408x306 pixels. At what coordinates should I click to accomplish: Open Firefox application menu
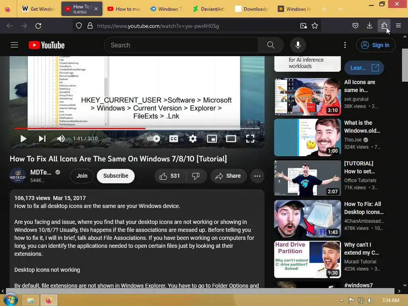click(398, 25)
